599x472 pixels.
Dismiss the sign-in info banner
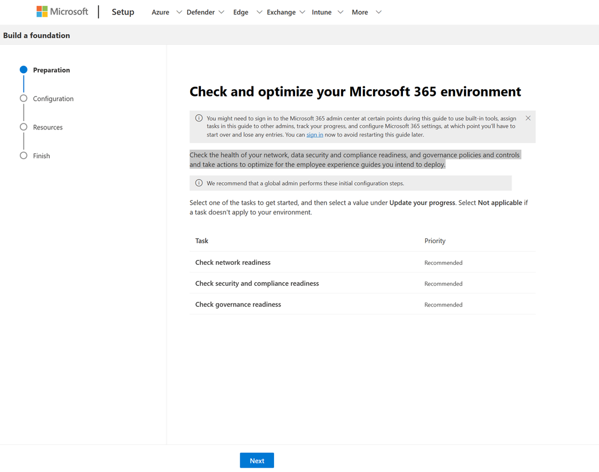(528, 118)
